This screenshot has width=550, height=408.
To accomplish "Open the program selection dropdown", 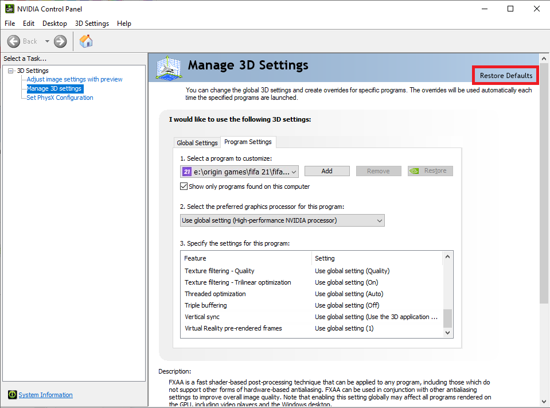I will pos(239,172).
